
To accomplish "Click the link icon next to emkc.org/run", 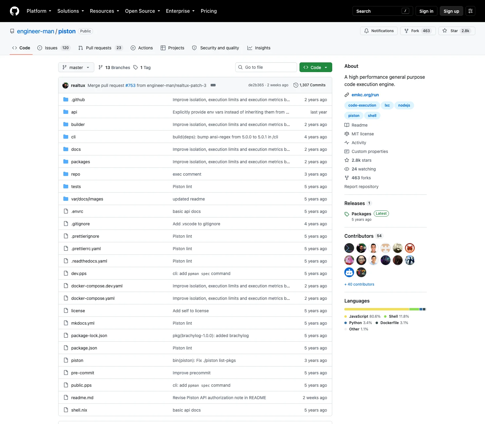I will pos(347,95).
